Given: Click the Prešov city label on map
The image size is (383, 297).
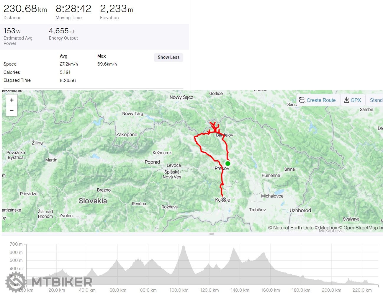Looking at the screenshot, I should 222,168.
